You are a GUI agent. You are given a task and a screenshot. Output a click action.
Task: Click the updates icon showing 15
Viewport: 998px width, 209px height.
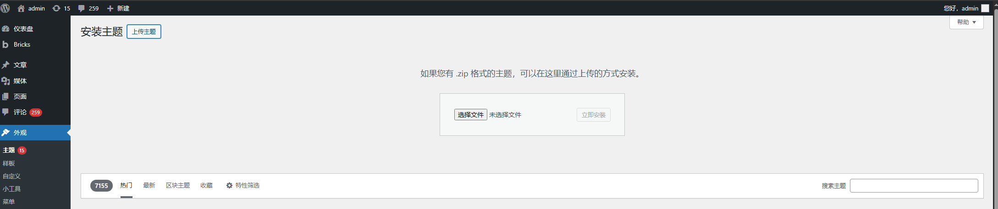click(x=56, y=8)
